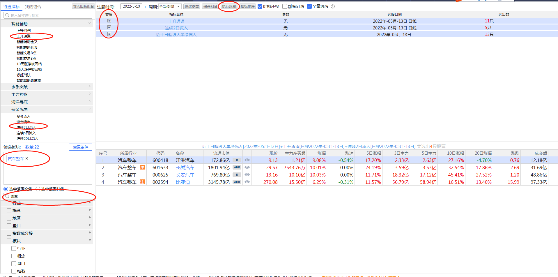Screen dimensions: 558x277
Task: Select 上升回档 indicator in the tree
Action: click(x=24, y=31)
